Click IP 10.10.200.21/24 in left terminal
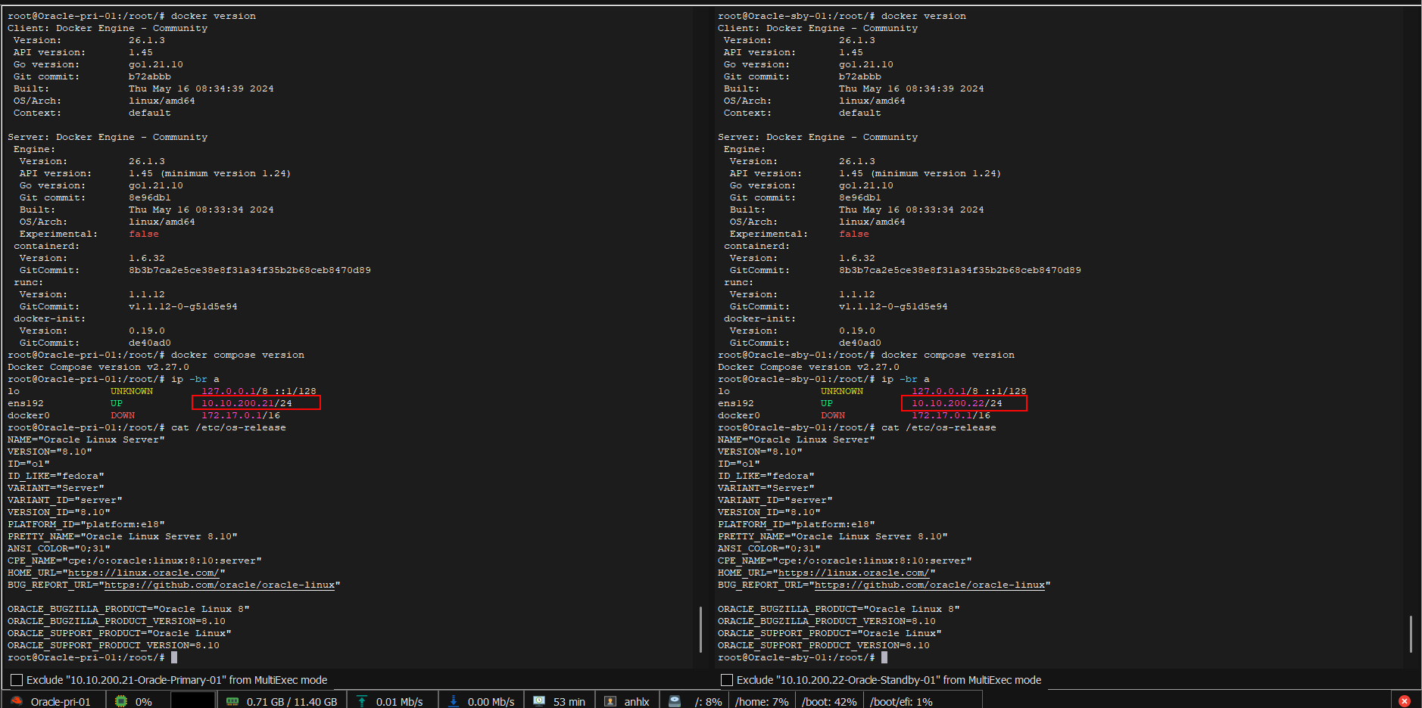 pos(247,403)
